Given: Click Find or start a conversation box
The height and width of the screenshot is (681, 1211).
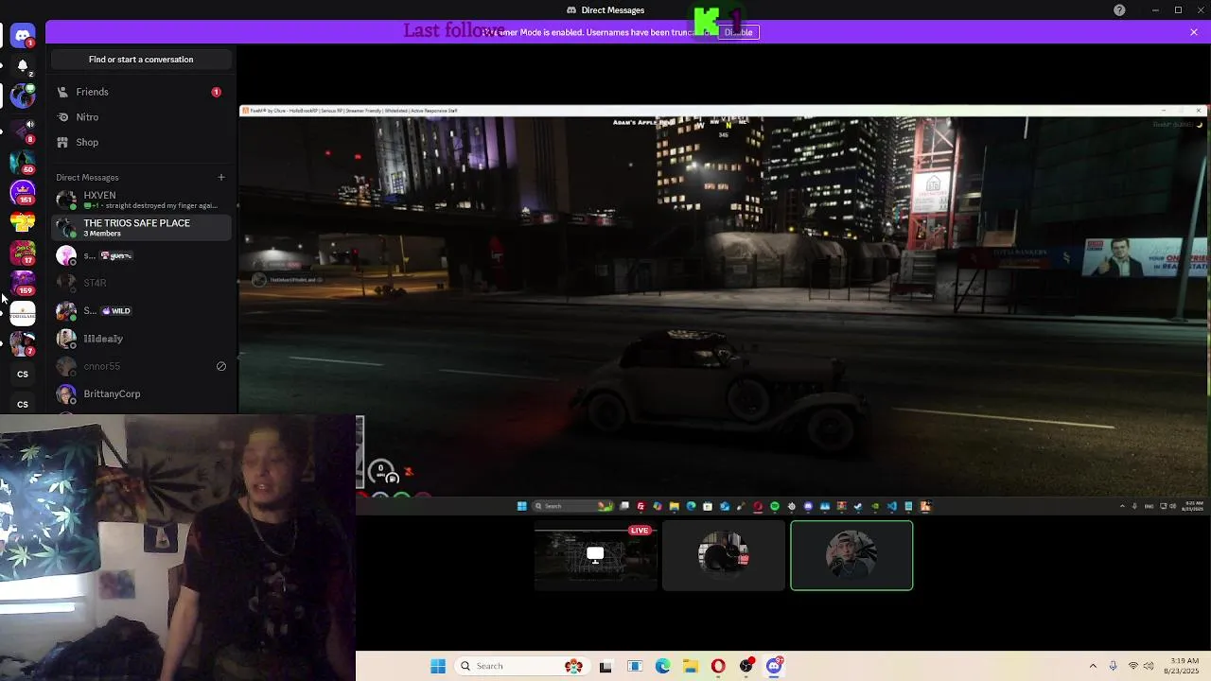Looking at the screenshot, I should click(141, 60).
